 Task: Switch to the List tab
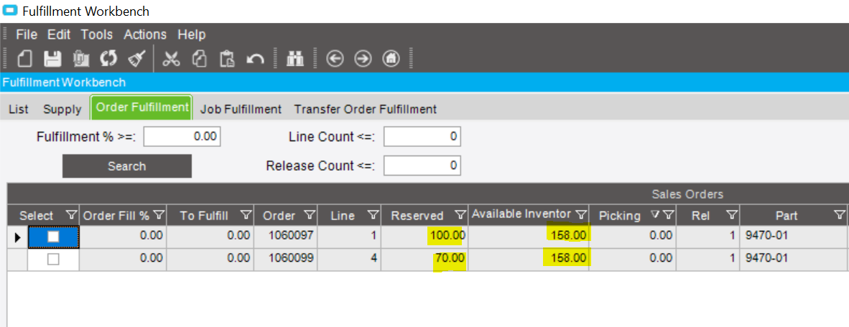(19, 109)
